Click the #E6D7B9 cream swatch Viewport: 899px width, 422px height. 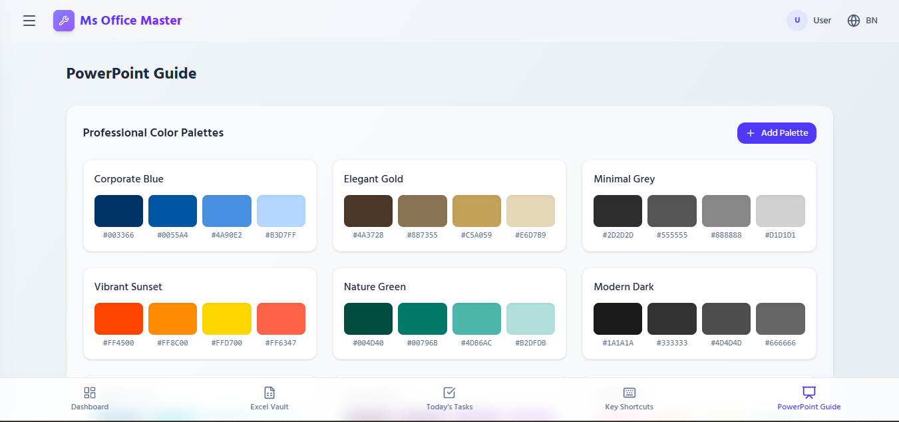click(530, 211)
